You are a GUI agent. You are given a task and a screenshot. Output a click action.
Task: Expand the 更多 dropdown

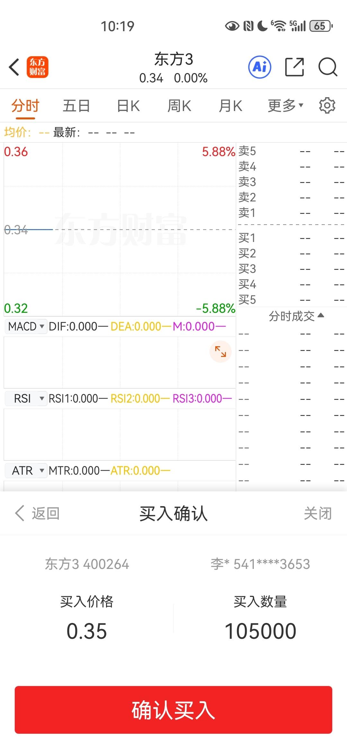tap(285, 106)
